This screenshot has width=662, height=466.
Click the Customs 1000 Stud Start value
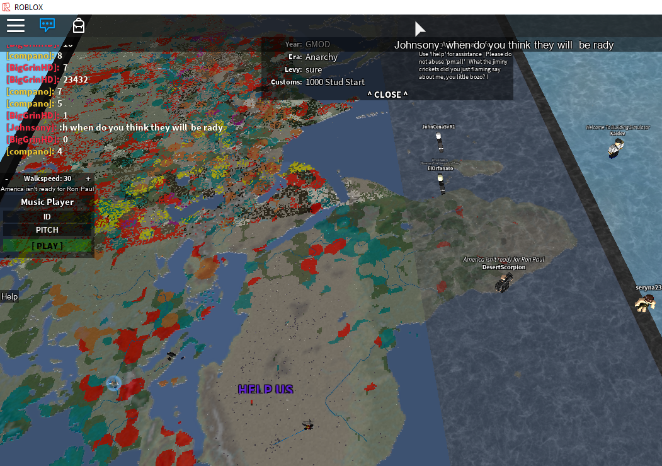[x=335, y=82]
